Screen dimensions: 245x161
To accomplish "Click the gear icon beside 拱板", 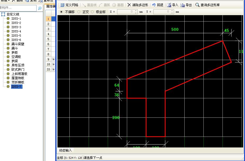I will 8,53.
